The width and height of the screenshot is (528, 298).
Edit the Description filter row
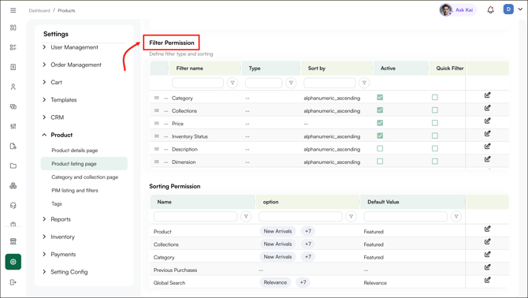487,147
